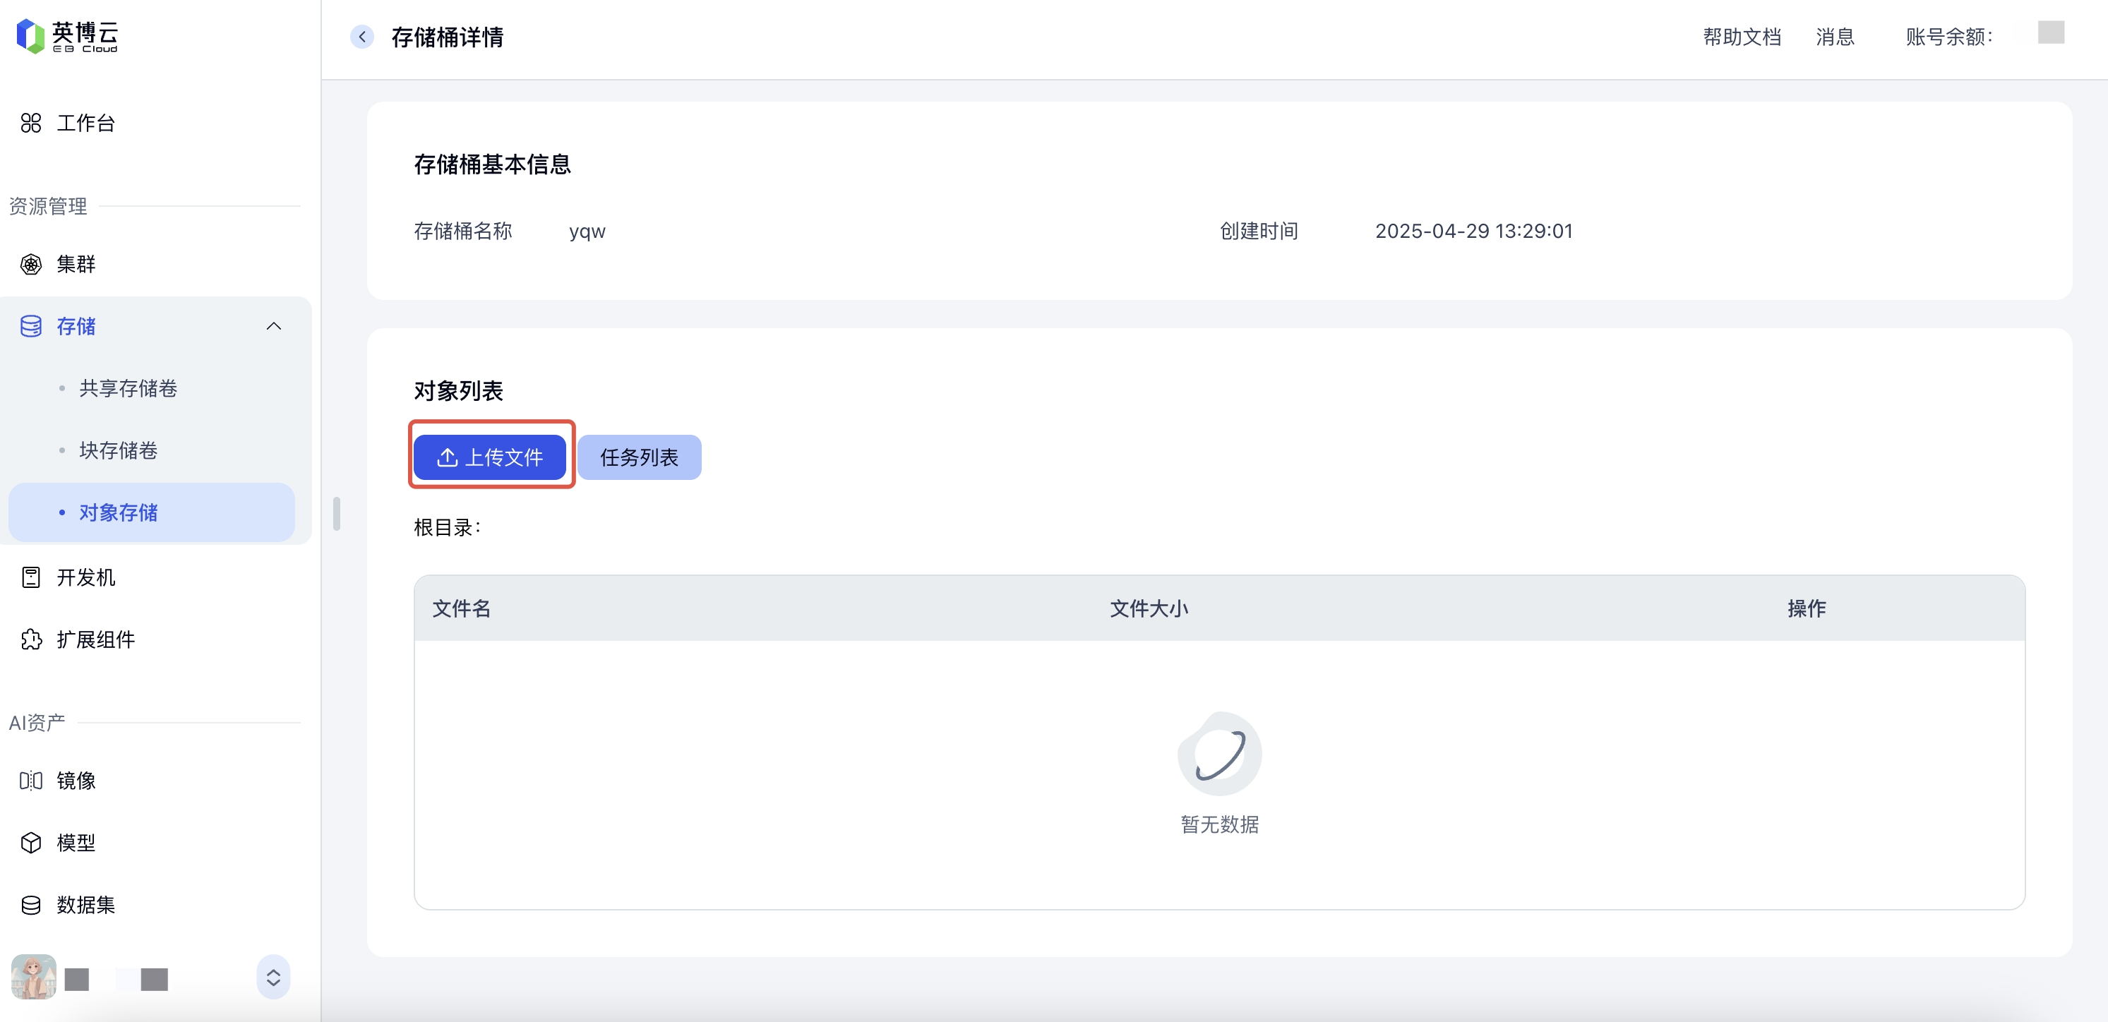
Task: Click the 数据集 database icon
Action: (31, 905)
